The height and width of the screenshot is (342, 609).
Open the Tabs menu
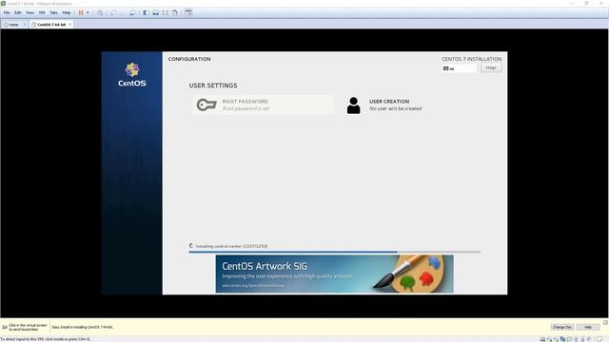(x=53, y=12)
